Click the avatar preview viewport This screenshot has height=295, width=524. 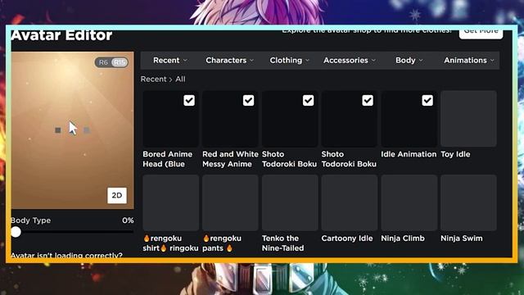tap(72, 130)
